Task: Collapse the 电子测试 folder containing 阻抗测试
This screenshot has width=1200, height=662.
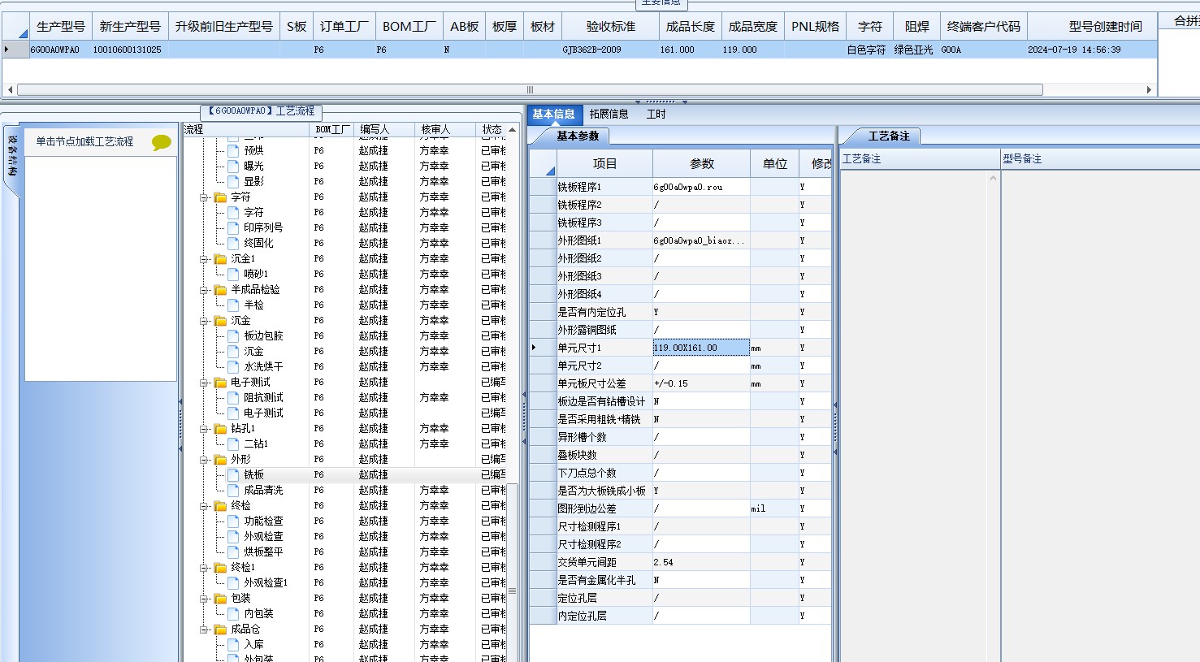Action: pyautogui.click(x=204, y=383)
